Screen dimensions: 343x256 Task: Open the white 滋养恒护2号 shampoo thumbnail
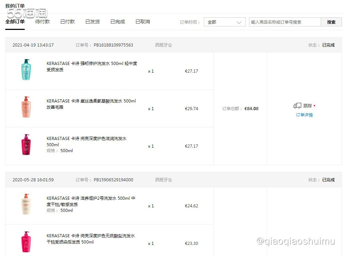click(26, 205)
